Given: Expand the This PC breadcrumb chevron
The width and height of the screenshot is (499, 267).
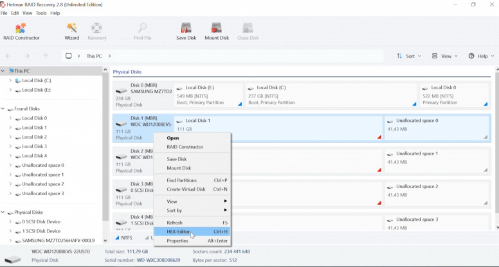Looking at the screenshot, I should pos(109,56).
